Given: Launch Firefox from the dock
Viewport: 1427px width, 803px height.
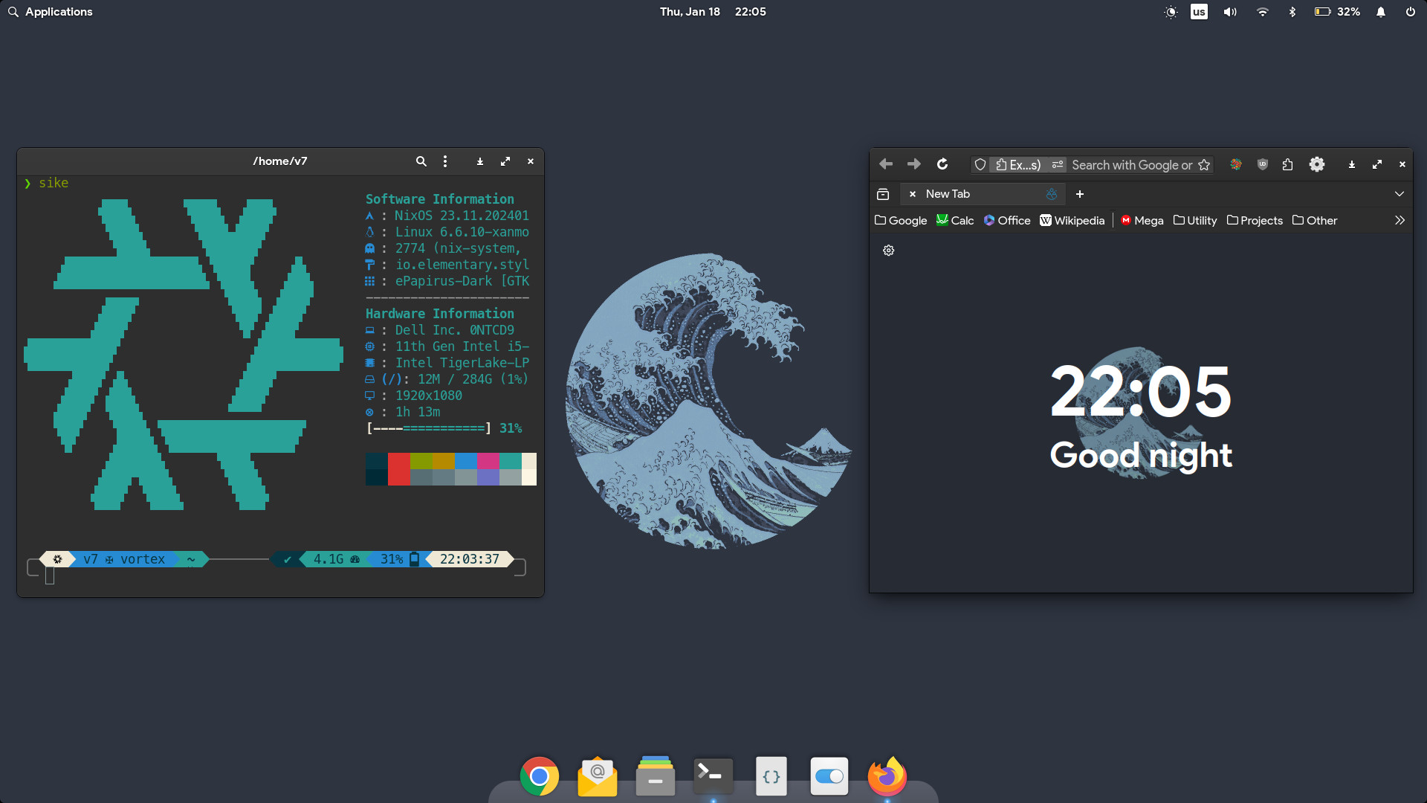Looking at the screenshot, I should tap(887, 776).
